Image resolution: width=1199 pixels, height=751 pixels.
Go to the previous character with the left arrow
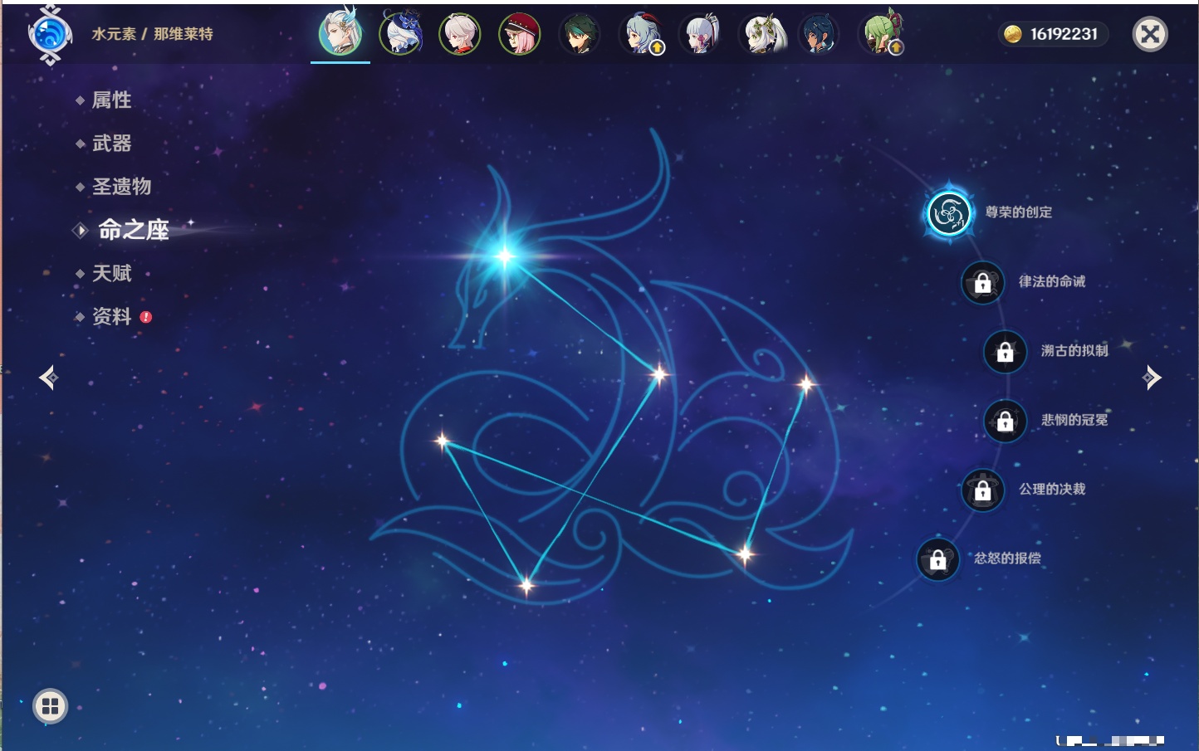[x=48, y=378]
